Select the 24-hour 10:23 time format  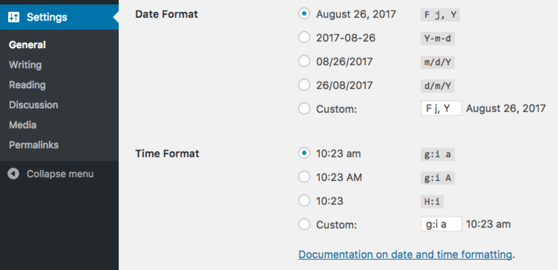pos(304,201)
